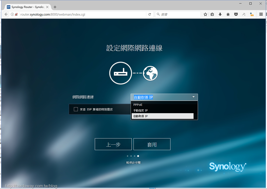267x189 pixels.
Task: Click the insecure connection crossed-out icon
Action: [16, 14]
